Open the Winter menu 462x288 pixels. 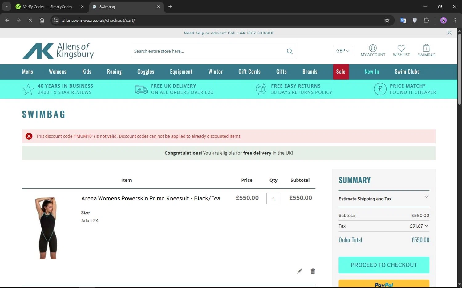tap(215, 72)
